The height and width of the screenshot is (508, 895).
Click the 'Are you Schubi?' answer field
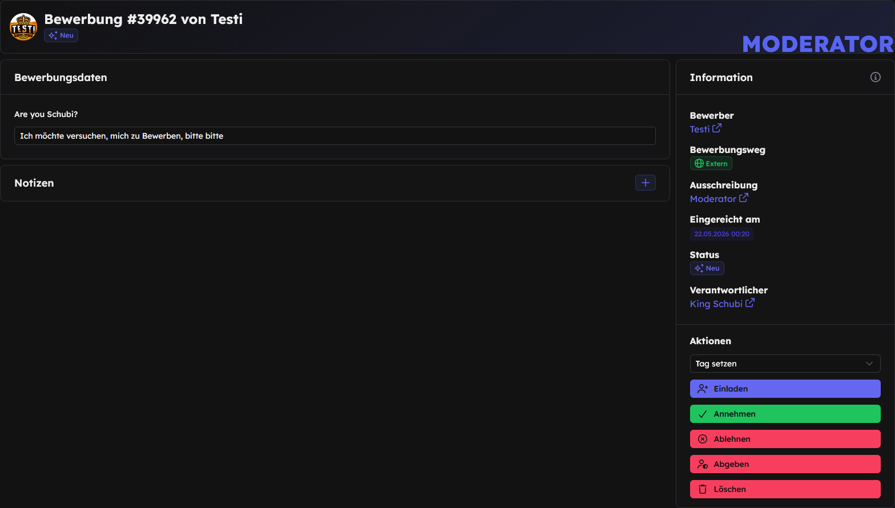pos(335,136)
